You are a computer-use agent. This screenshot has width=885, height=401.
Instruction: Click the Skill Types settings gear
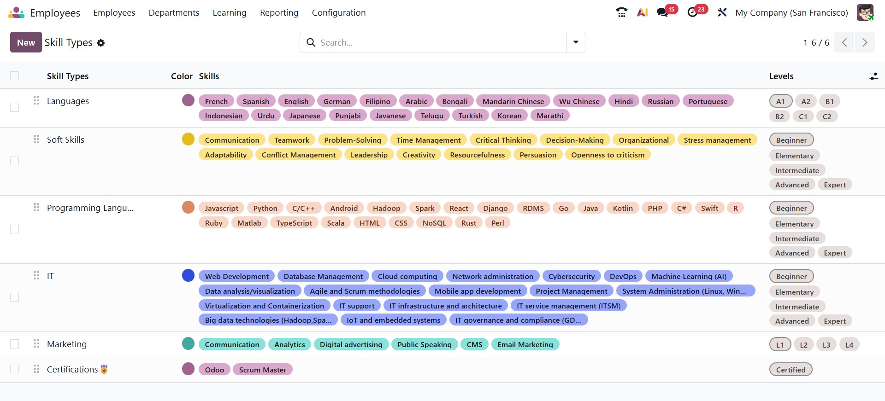(101, 43)
